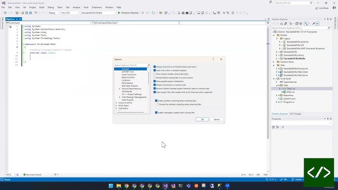Open the Debug configuration dropdown
This screenshot has height=190, width=338.
click(x=54, y=13)
